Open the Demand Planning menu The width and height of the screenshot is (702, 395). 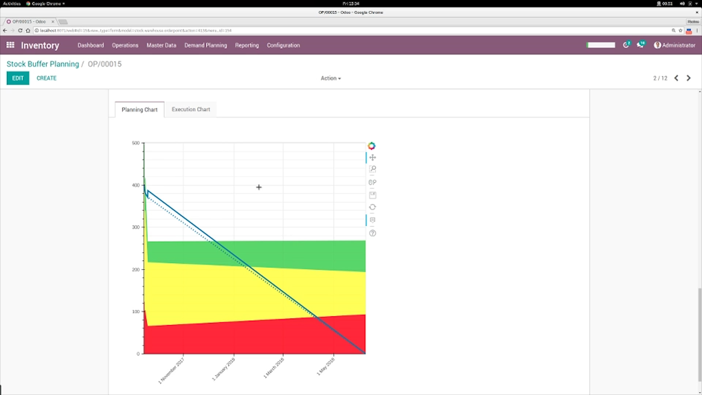pos(205,45)
